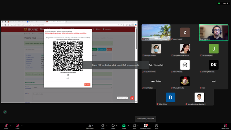
Task: Open a new browser tab with plus
Action: point(66,22)
